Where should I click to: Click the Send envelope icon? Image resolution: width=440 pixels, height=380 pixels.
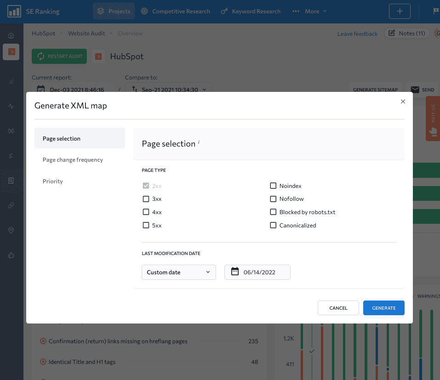point(415,90)
